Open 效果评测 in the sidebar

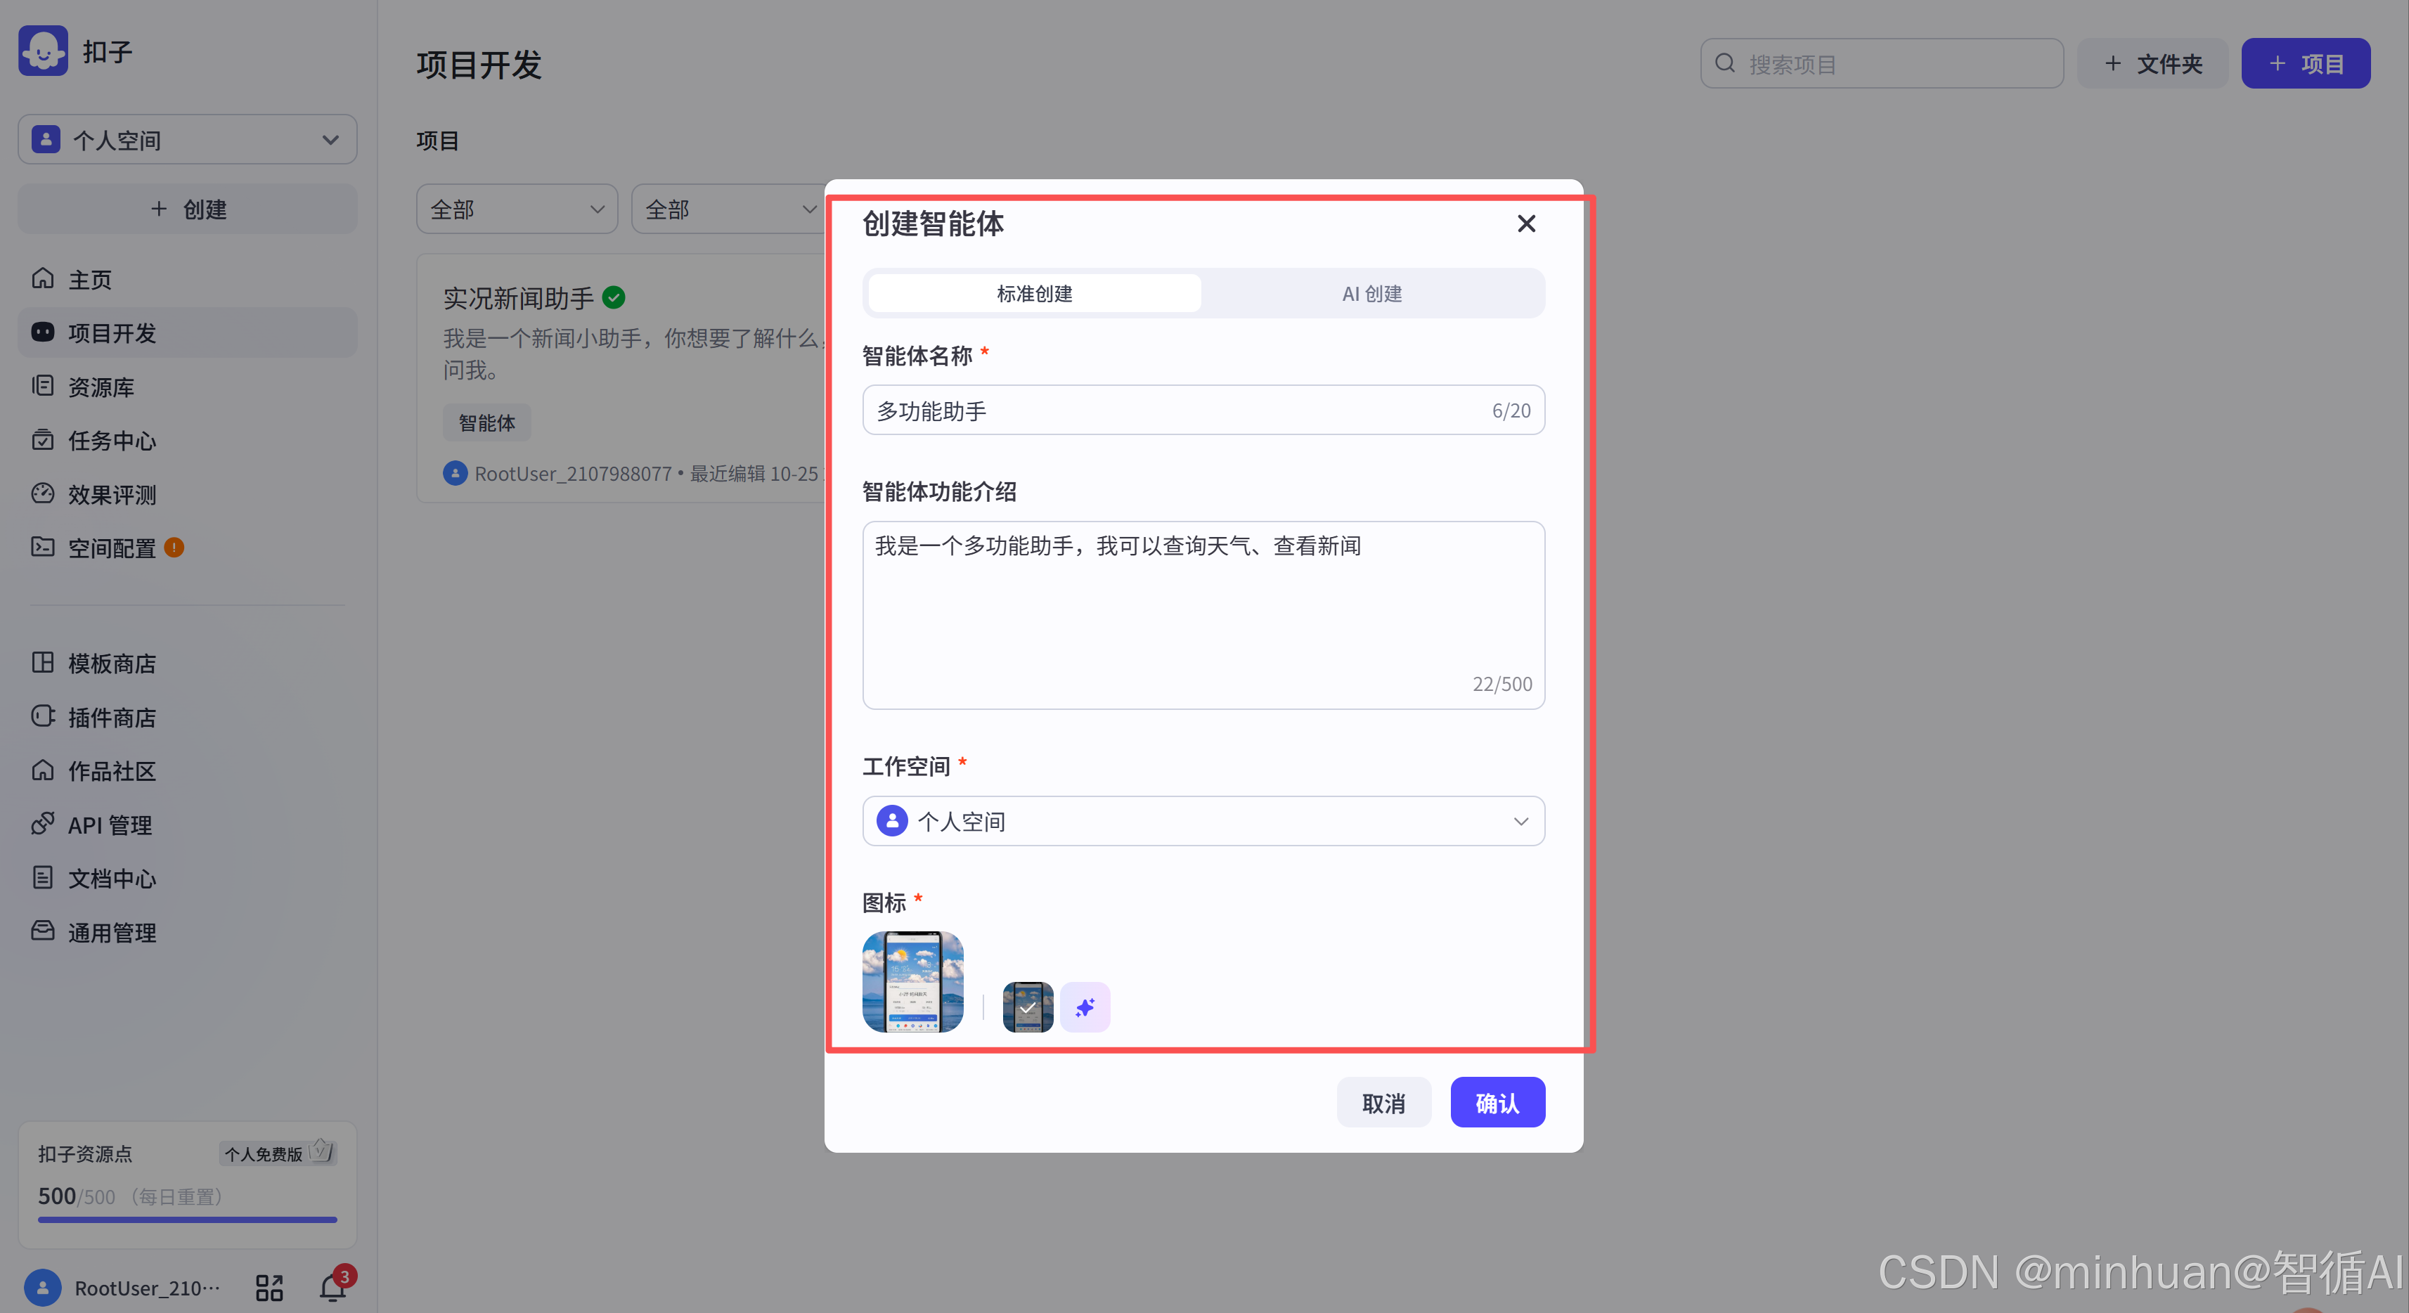coord(111,495)
